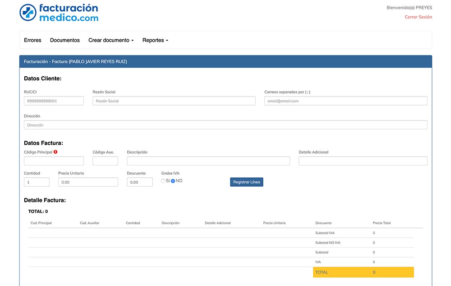Expand the Crear documento dropdown
This screenshot has height=286, width=451.
(111, 40)
